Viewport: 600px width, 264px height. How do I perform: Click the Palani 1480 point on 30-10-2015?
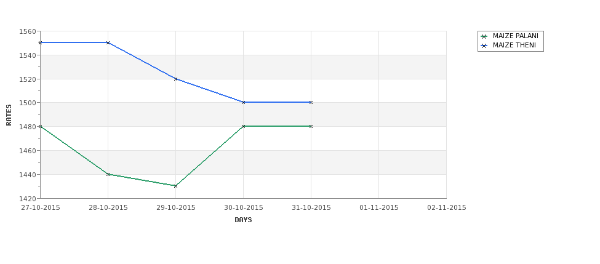(243, 126)
